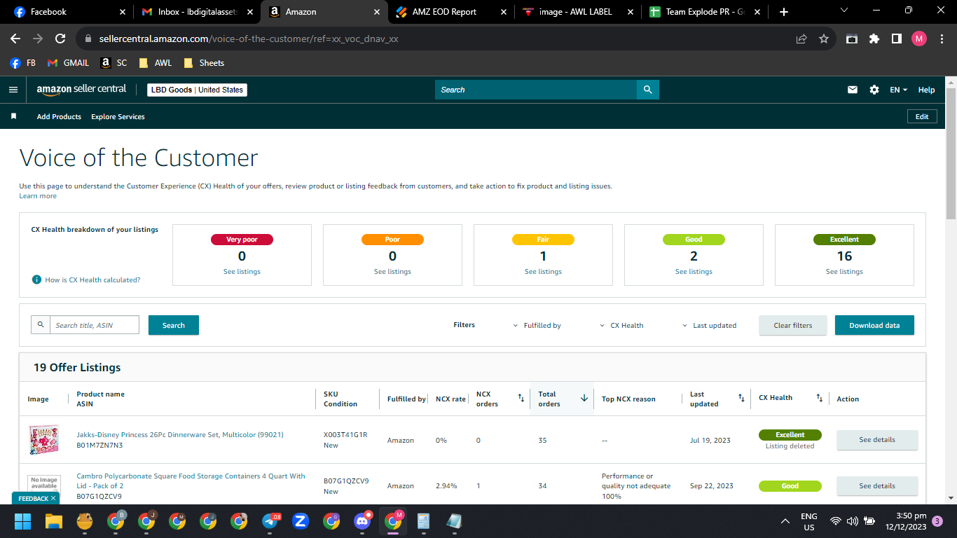Close the FEEDBACK tab with its X
The width and height of the screenshot is (957, 538).
click(x=53, y=499)
